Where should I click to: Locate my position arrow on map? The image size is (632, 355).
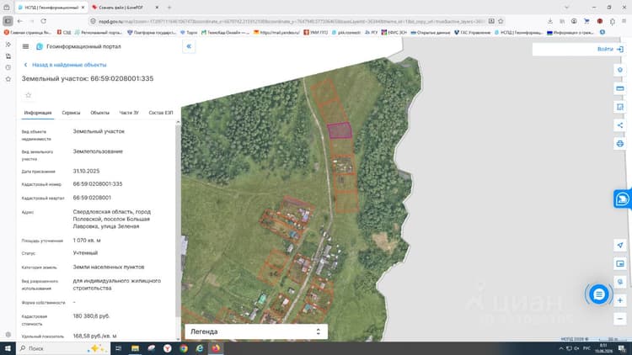click(x=620, y=245)
